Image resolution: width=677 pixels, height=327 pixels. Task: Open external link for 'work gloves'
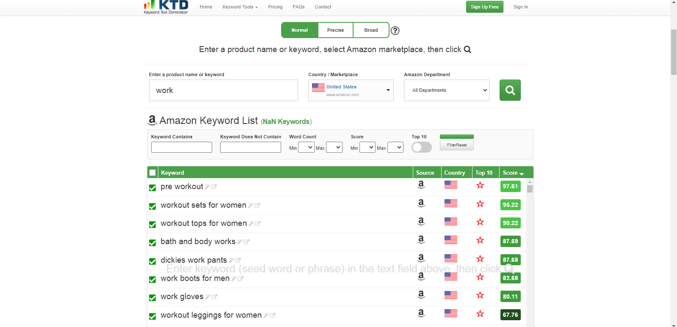pos(214,297)
